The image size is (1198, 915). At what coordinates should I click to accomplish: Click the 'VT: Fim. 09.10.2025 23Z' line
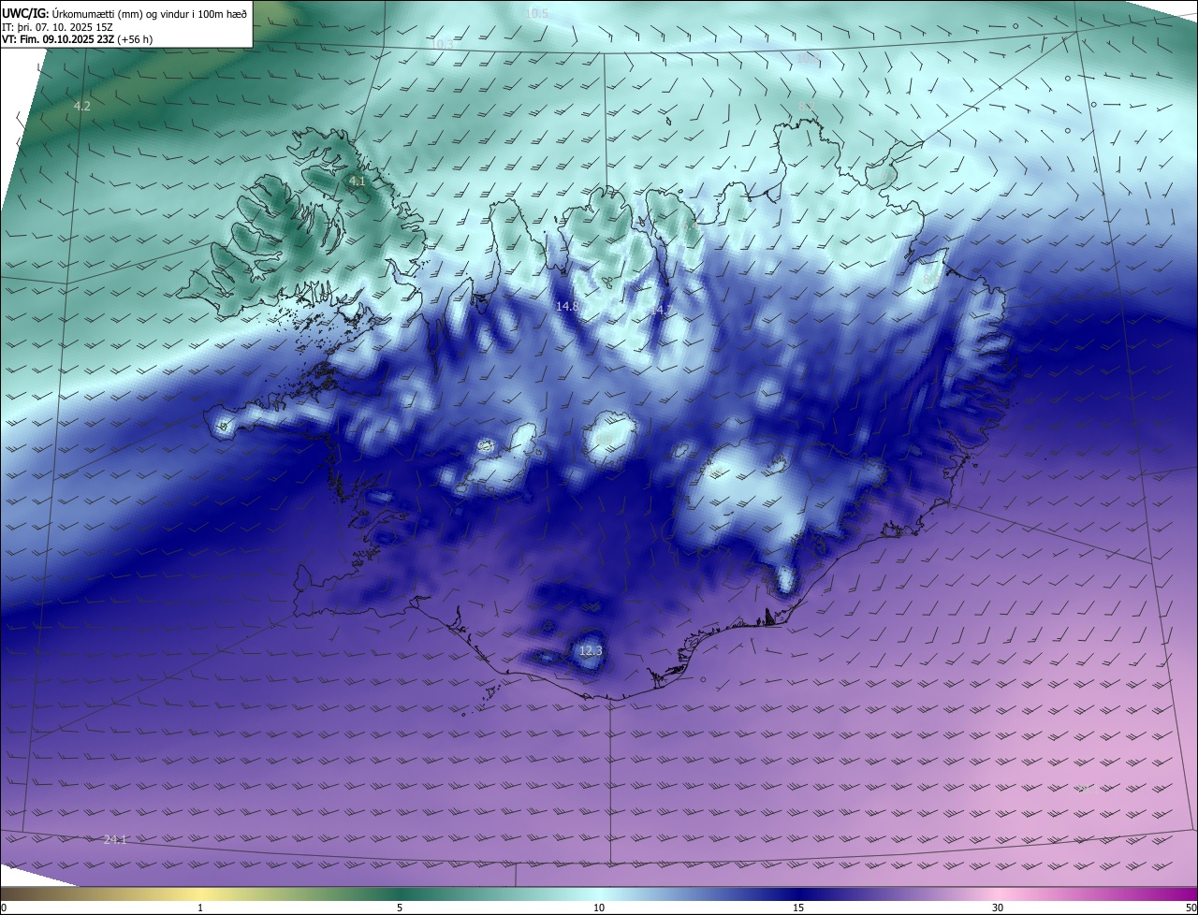(x=77, y=39)
